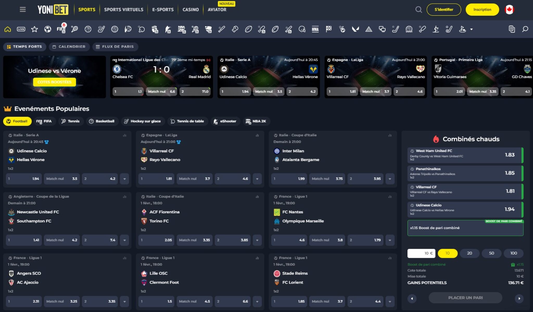The height and width of the screenshot is (312, 533).
Task: Open favorites star icon
Action: point(34,29)
